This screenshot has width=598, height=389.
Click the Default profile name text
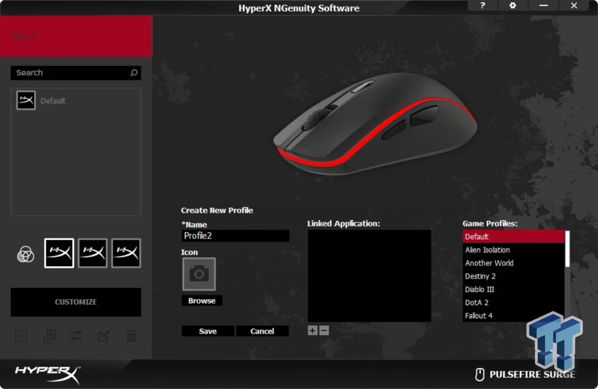[x=53, y=101]
